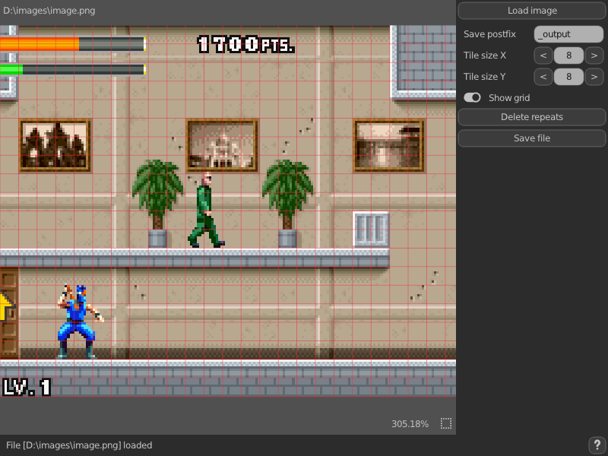608x456 pixels.
Task: Click the Load image button
Action: [x=532, y=11]
